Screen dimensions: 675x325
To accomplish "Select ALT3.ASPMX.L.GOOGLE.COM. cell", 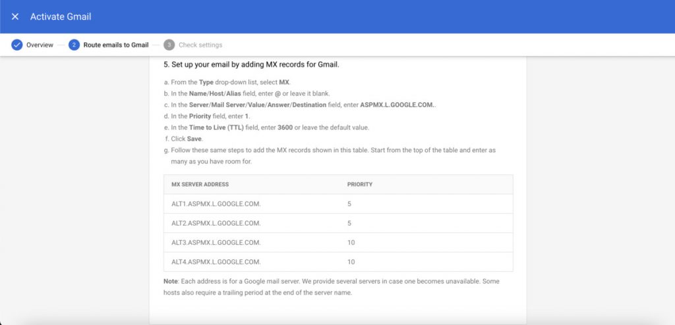I will click(x=216, y=243).
